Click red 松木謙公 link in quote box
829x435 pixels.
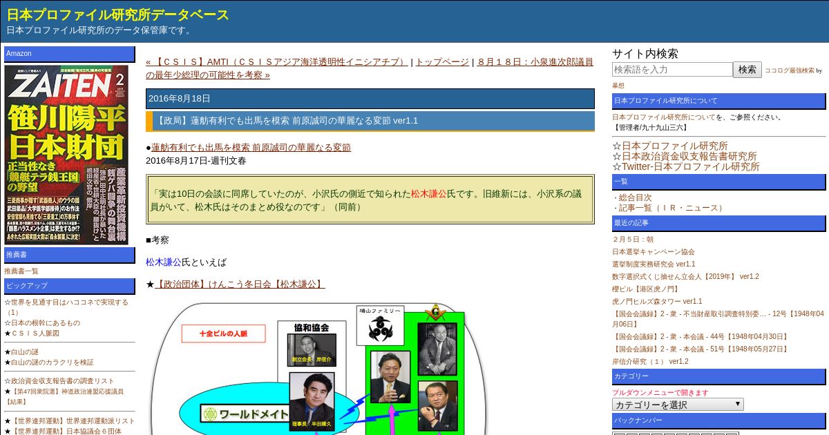coord(429,193)
